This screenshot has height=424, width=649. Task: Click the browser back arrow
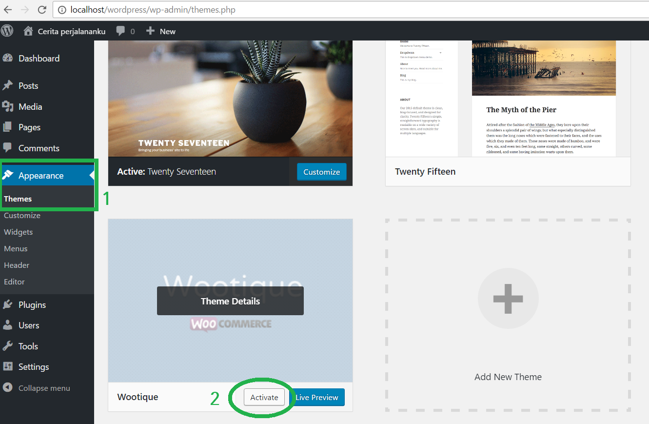tap(8, 10)
